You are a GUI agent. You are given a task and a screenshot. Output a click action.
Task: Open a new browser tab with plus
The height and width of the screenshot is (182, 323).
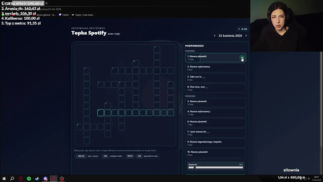pyautogui.click(x=46, y=3)
